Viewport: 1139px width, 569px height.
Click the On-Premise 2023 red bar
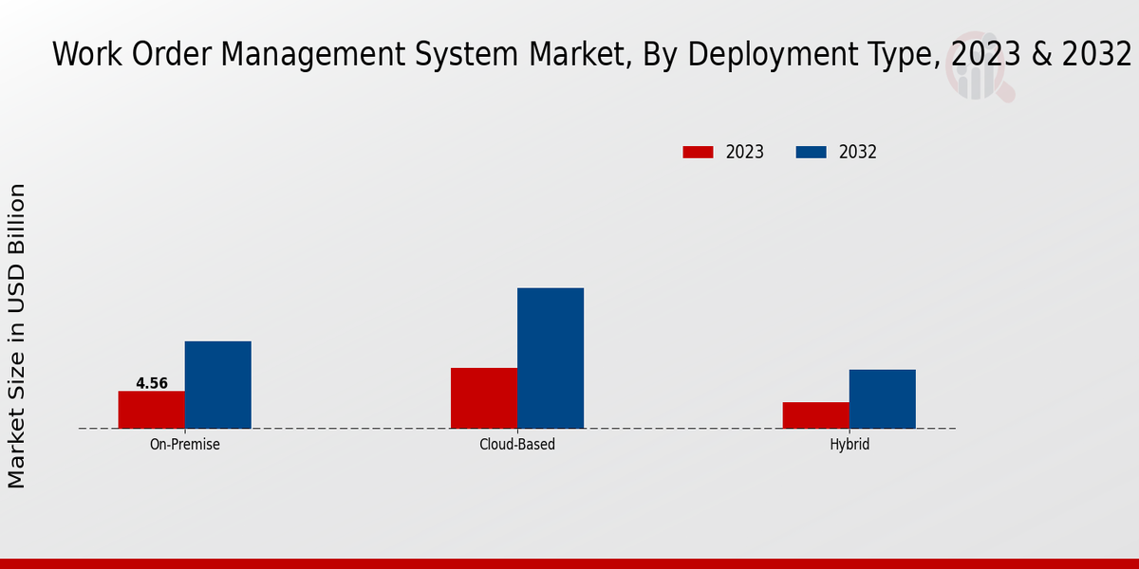152,410
